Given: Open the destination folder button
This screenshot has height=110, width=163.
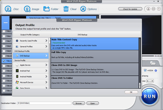Looking at the screenshot, I should point(93,103).
